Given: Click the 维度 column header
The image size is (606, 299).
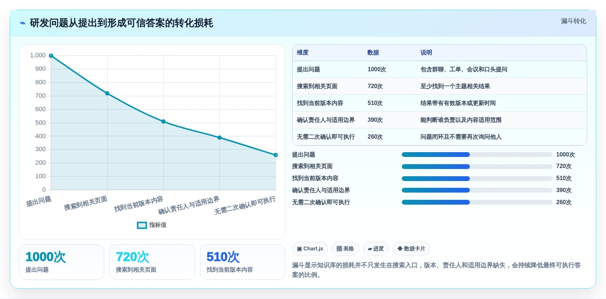Looking at the screenshot, I should point(303,52).
